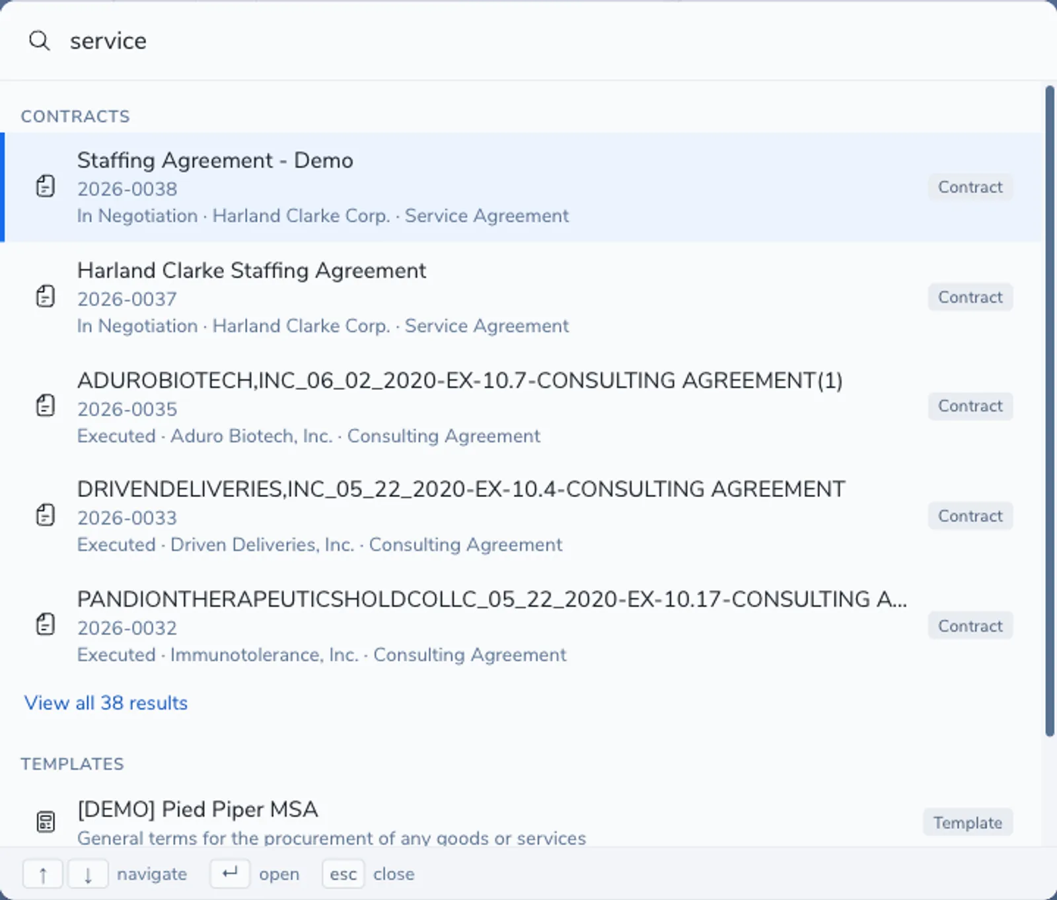Click document icon for Harland Clarke Staffing Agreement
1057x900 pixels.
tap(45, 296)
